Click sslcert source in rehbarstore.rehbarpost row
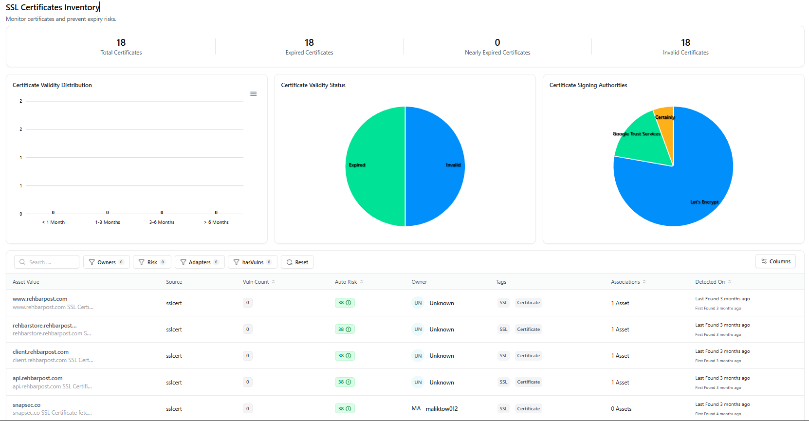This screenshot has width=809, height=421. click(174, 329)
